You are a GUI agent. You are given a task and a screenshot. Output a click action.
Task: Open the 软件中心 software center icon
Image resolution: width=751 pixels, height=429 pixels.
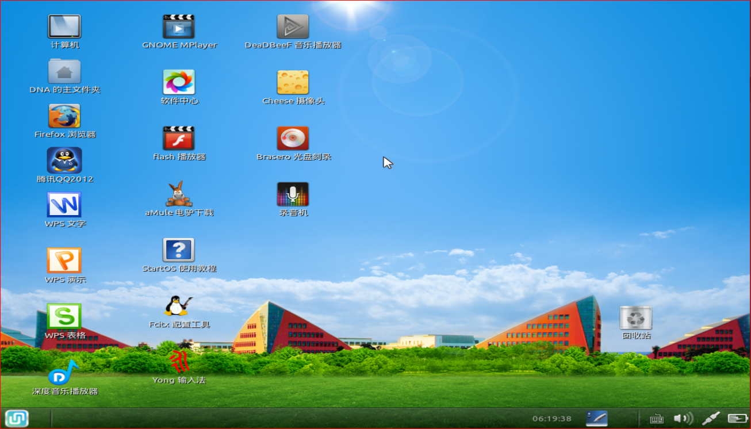click(179, 82)
